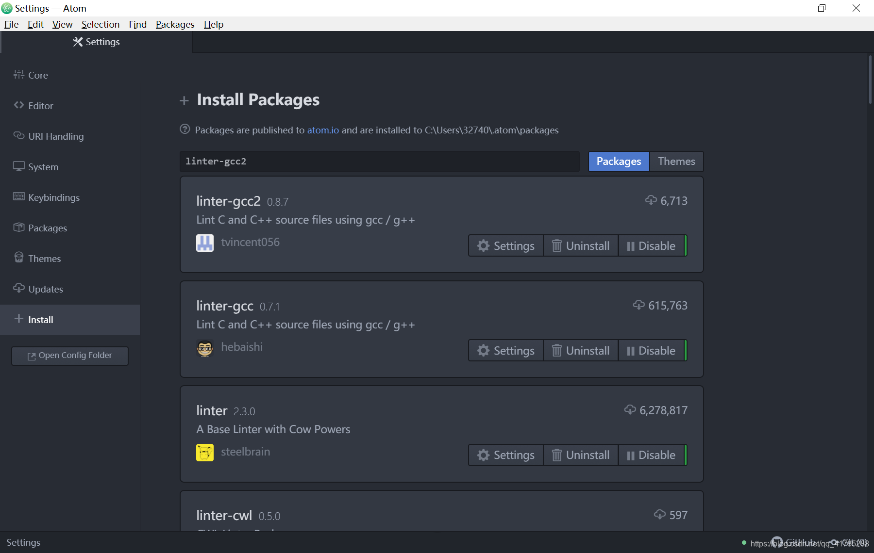Uninstall the base linter package
Viewport: 874px width, 553px height.
click(x=581, y=455)
